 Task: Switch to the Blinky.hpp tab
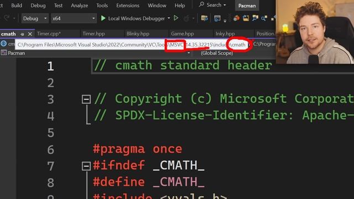138,34
